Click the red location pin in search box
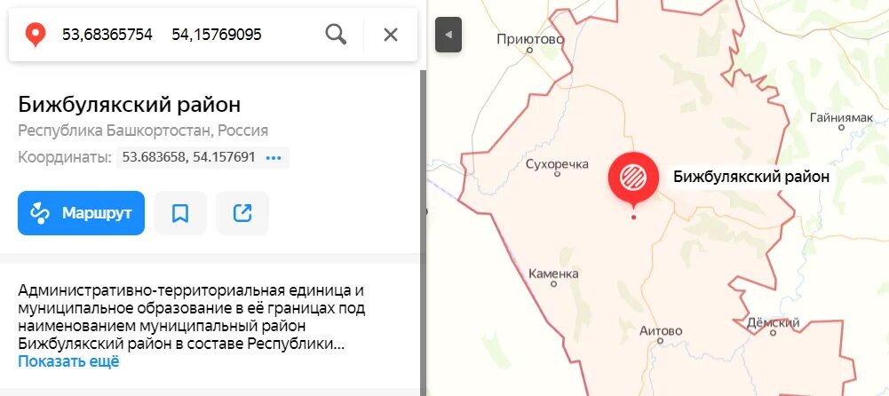Screen dimensions: 889x396 [36, 36]
